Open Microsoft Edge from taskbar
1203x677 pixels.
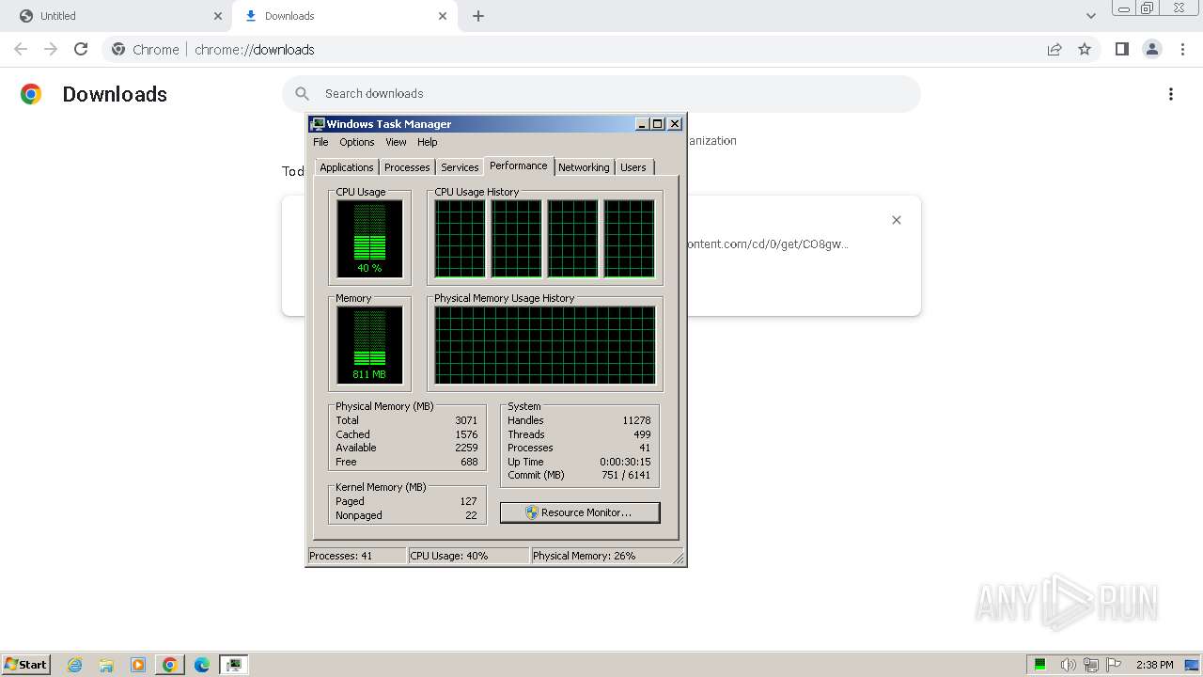coord(202,665)
